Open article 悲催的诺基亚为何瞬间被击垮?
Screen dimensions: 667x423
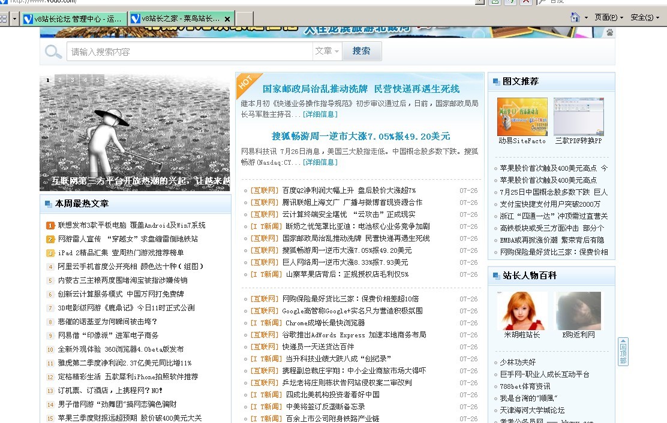107,322
